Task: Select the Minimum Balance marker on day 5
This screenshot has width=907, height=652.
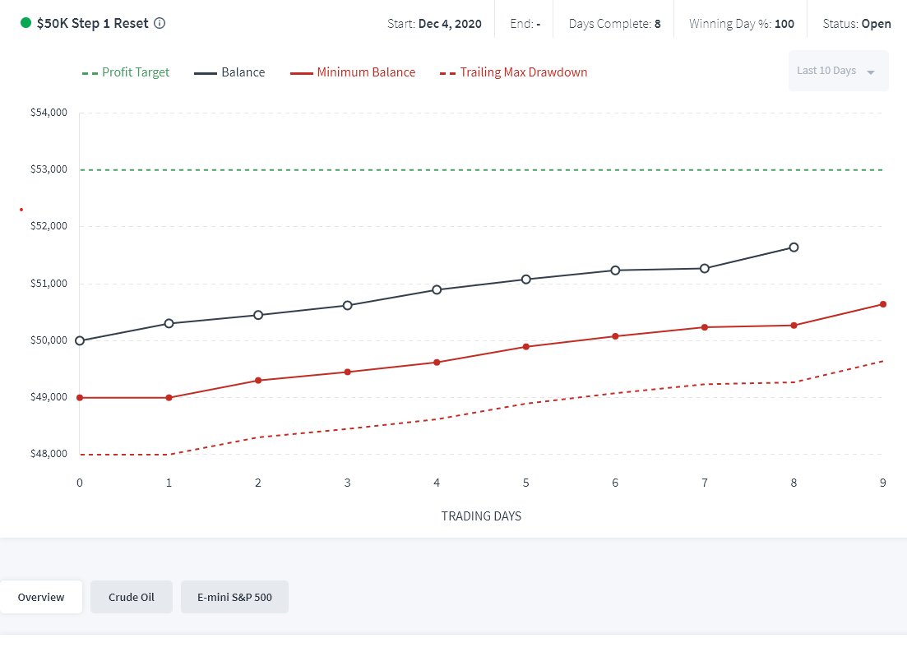Action: point(526,347)
